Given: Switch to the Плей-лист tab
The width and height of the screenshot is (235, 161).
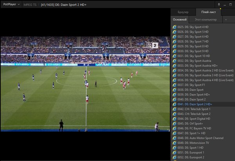Looking at the screenshot, I should tap(208, 12).
